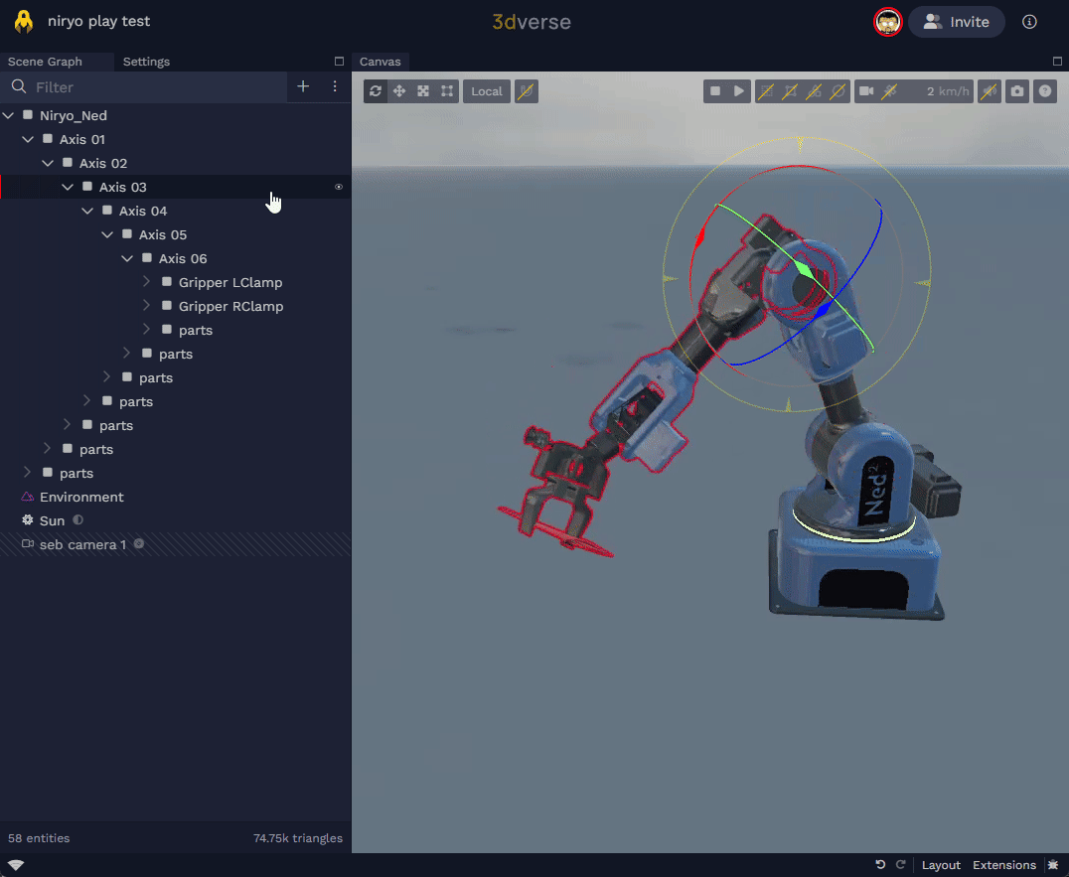Click the play simulation button
This screenshot has height=877, width=1069.
pyautogui.click(x=738, y=91)
